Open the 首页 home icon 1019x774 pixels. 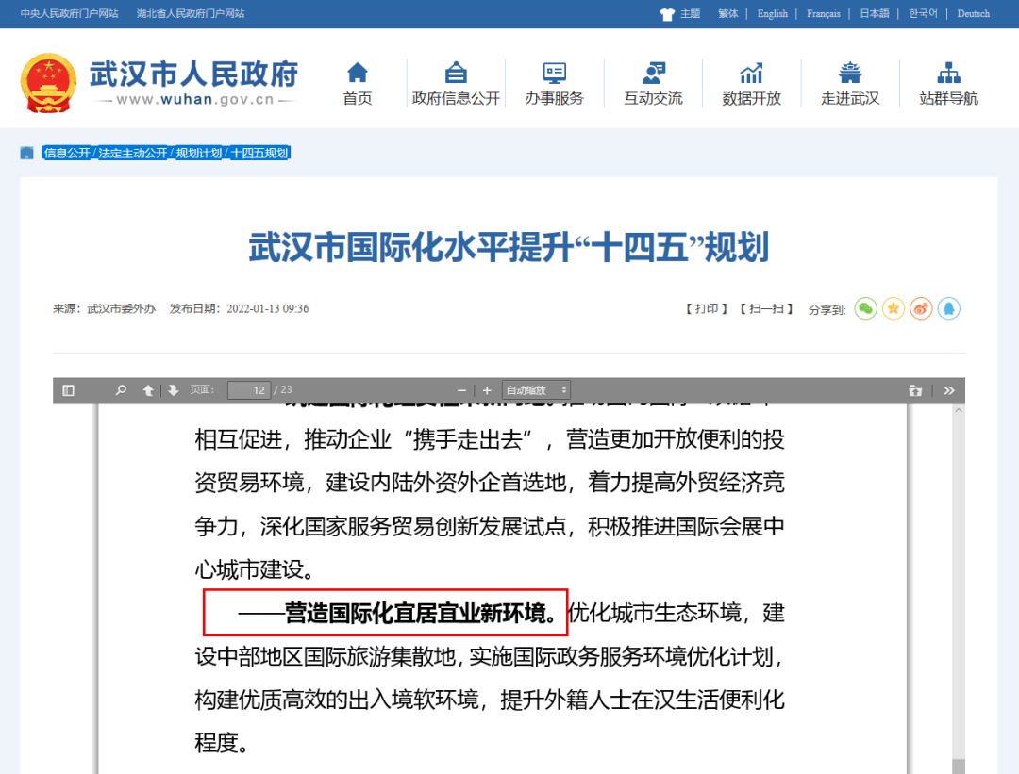[358, 72]
